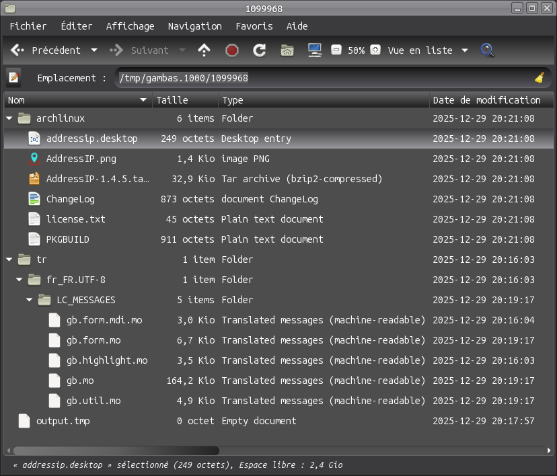
Task: Open the computer location icon
Action: point(314,50)
